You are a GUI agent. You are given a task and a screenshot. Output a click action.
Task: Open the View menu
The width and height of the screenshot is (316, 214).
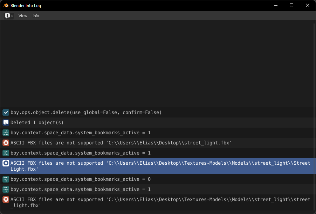[23, 16]
